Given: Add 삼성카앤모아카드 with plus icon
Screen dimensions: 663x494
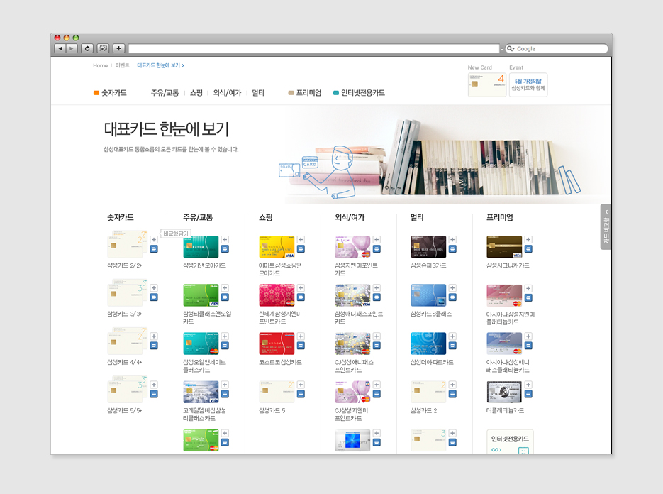Looking at the screenshot, I should (225, 240).
